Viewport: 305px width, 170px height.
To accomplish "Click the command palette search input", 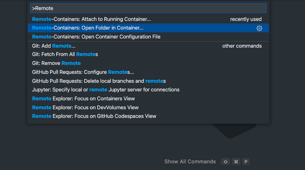I will [148, 8].
